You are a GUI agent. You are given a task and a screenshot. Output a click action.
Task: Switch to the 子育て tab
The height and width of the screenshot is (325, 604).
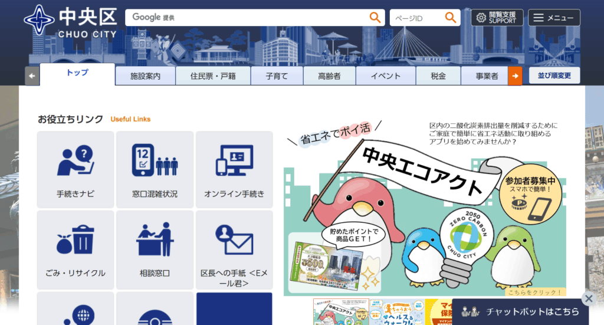[277, 76]
